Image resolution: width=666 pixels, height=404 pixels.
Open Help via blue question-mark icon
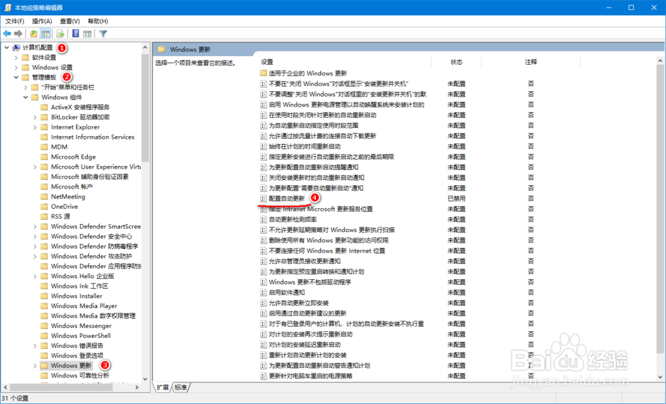(76, 33)
